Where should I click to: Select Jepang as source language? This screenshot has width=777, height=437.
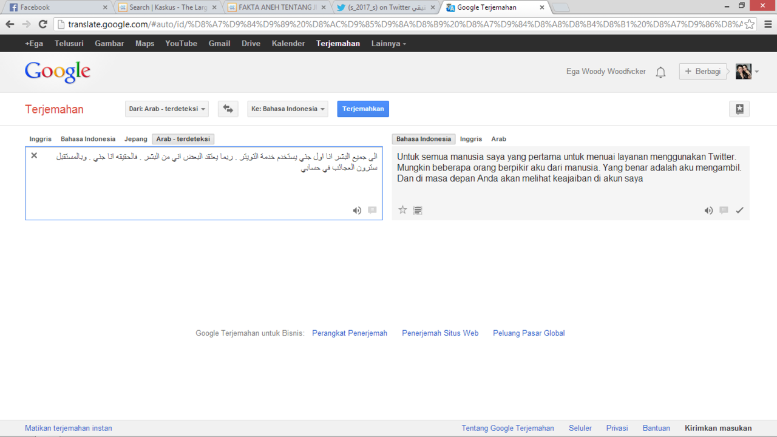click(x=136, y=139)
